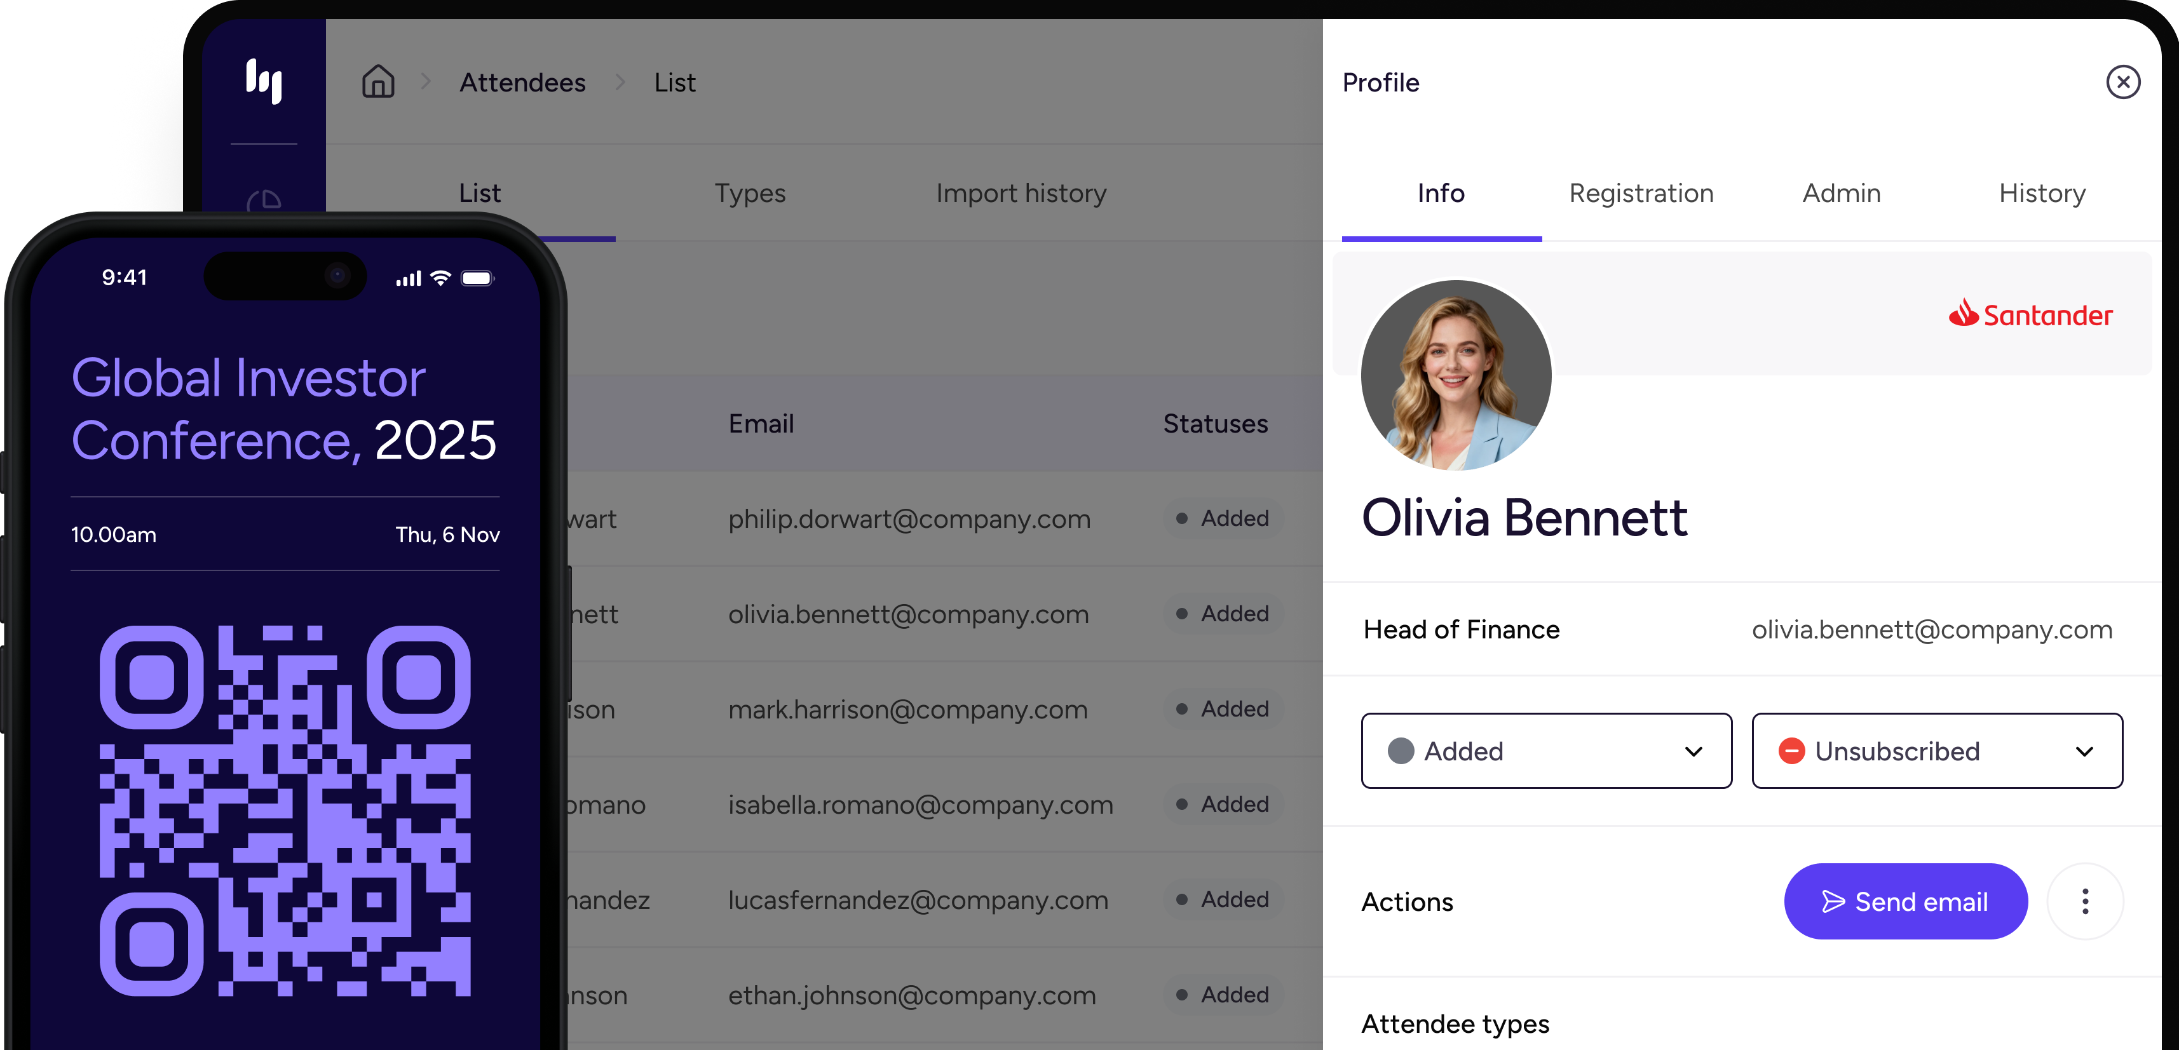The width and height of the screenshot is (2179, 1050).
Task: Open the Types tab
Action: click(x=749, y=194)
